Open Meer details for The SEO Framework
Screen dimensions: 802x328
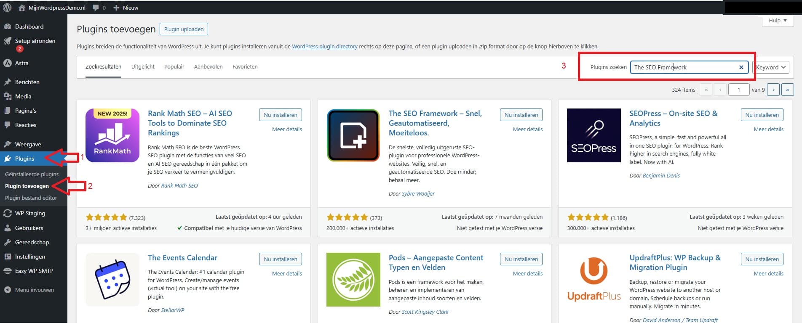[x=528, y=129]
